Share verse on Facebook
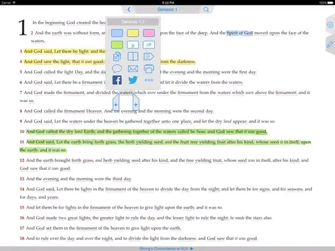Screen dimensions: 335x251 [x=117, y=80]
